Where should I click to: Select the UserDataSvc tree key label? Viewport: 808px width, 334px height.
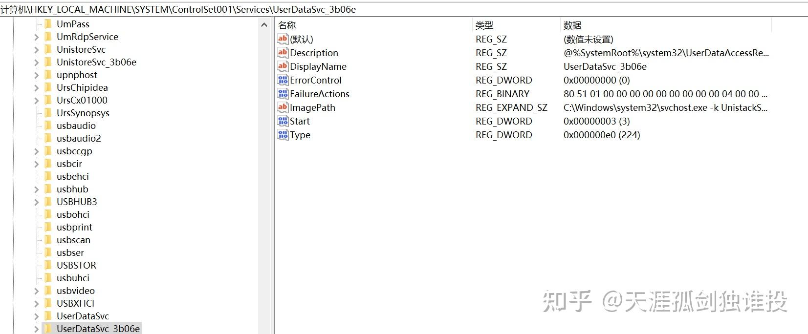click(x=83, y=316)
